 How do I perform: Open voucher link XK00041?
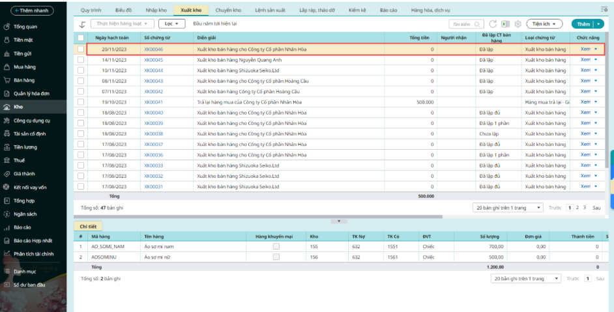pyautogui.click(x=154, y=102)
